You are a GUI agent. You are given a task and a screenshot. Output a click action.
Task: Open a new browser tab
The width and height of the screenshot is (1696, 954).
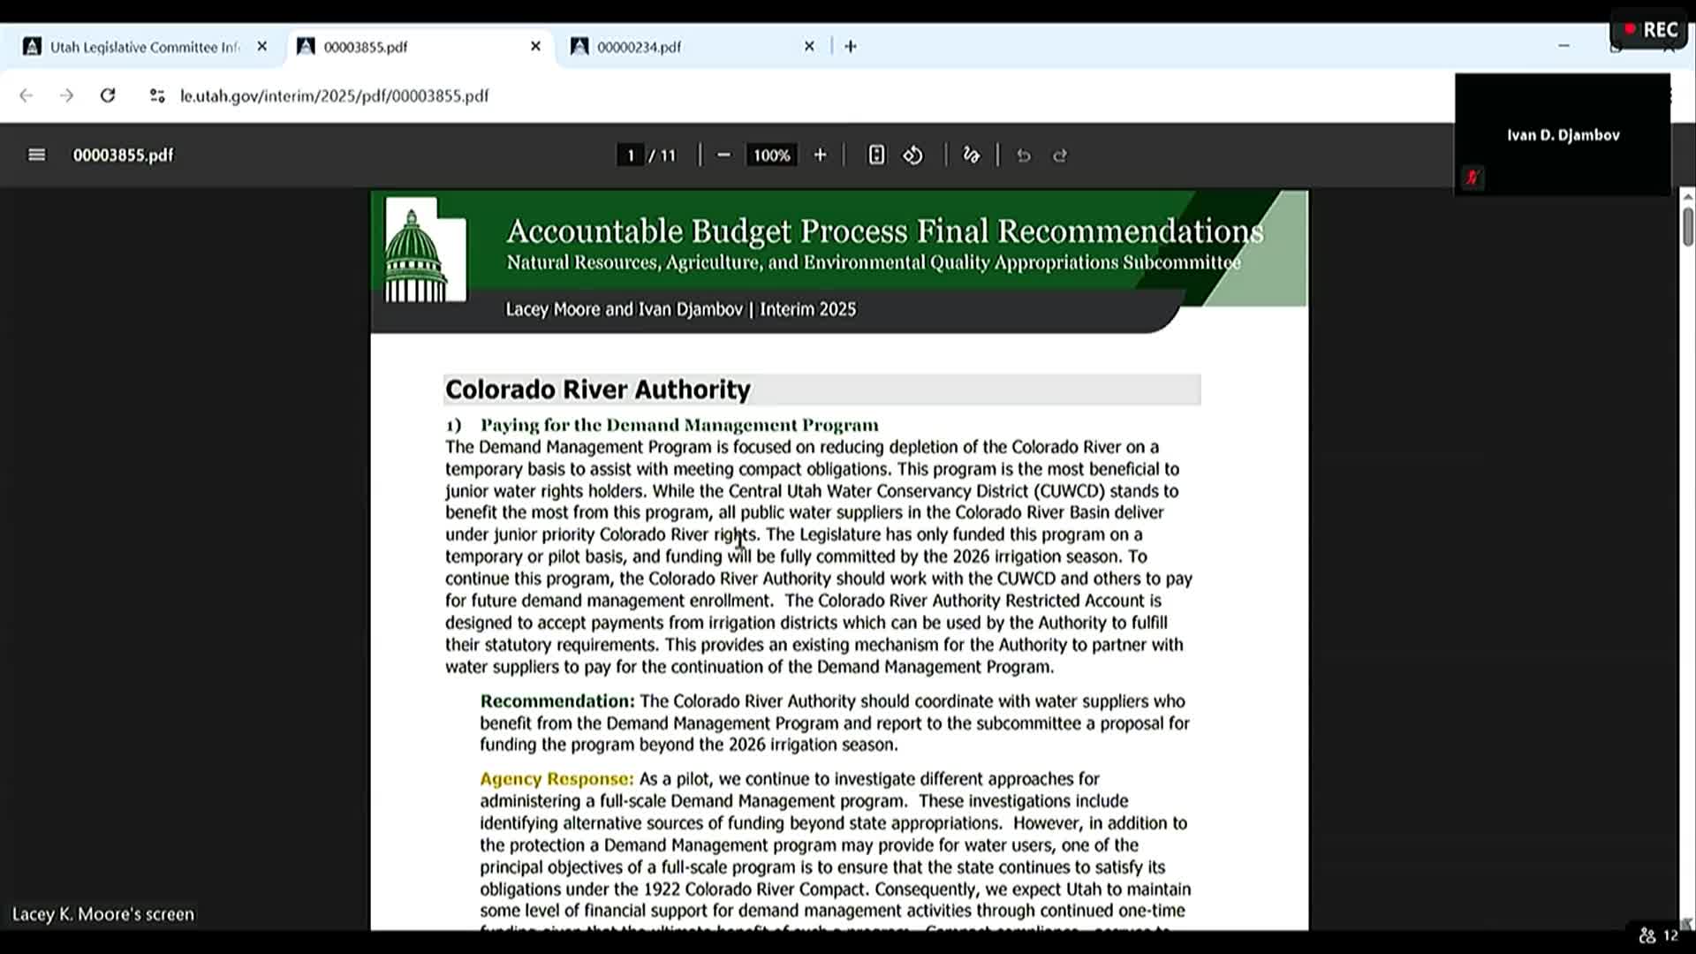click(850, 47)
